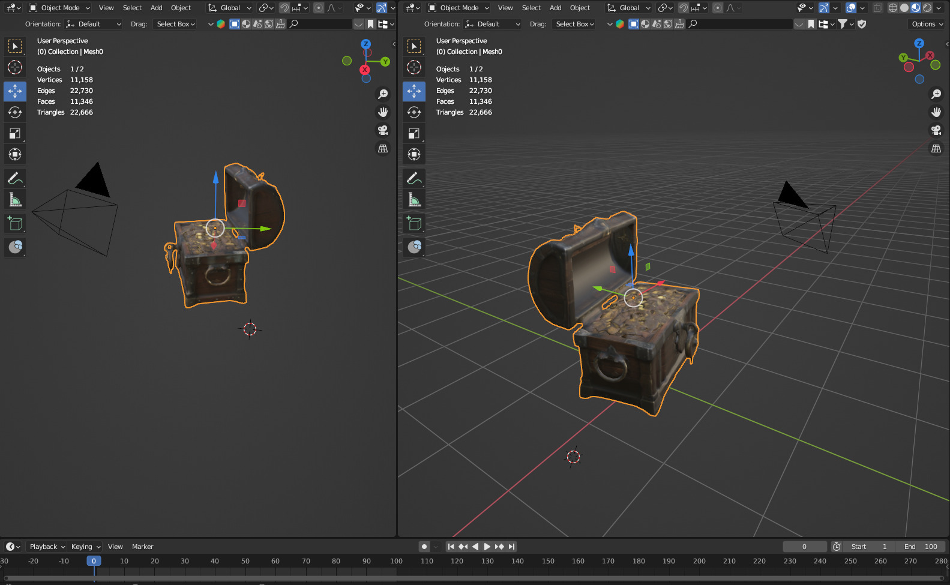Open the auto keying settings clock icon
Screen dimensions: 950x585
click(837, 547)
